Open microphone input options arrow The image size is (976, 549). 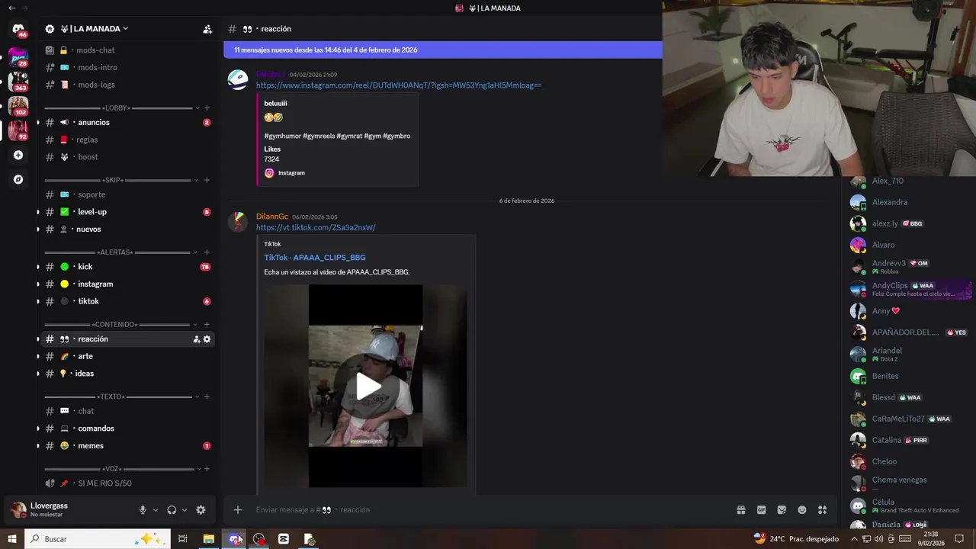[156, 510]
